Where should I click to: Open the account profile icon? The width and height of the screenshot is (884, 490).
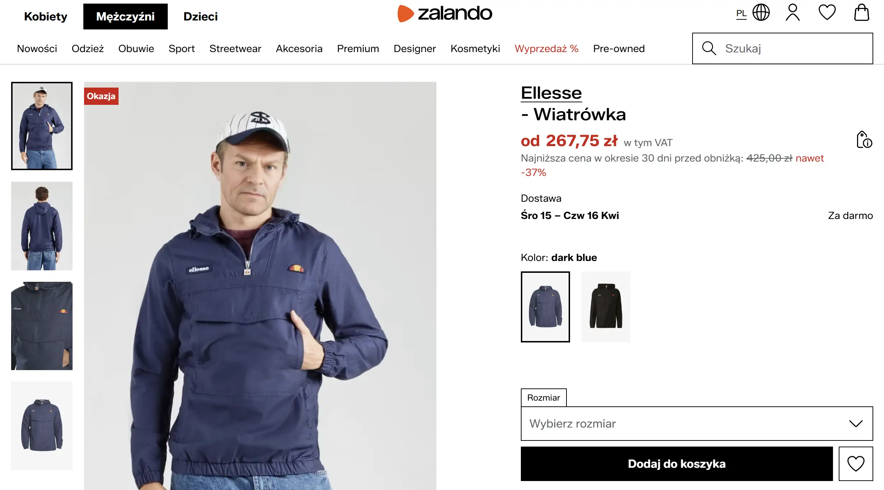pyautogui.click(x=792, y=13)
